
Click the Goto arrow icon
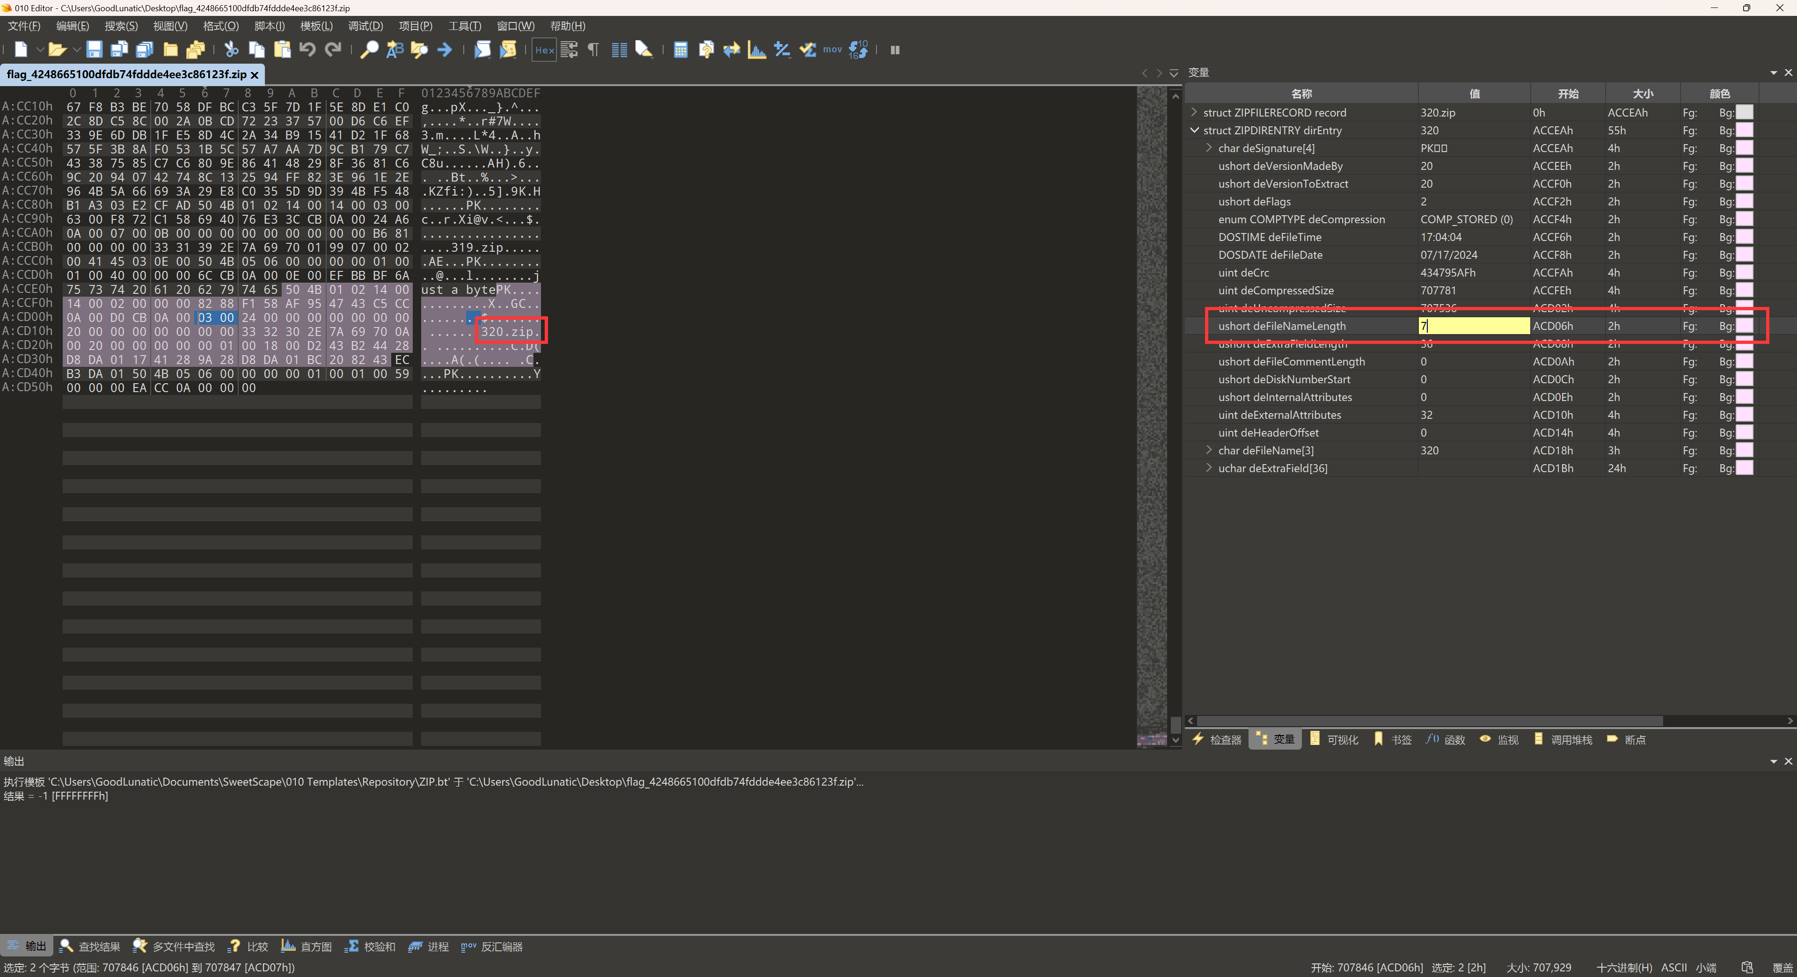[x=445, y=50]
